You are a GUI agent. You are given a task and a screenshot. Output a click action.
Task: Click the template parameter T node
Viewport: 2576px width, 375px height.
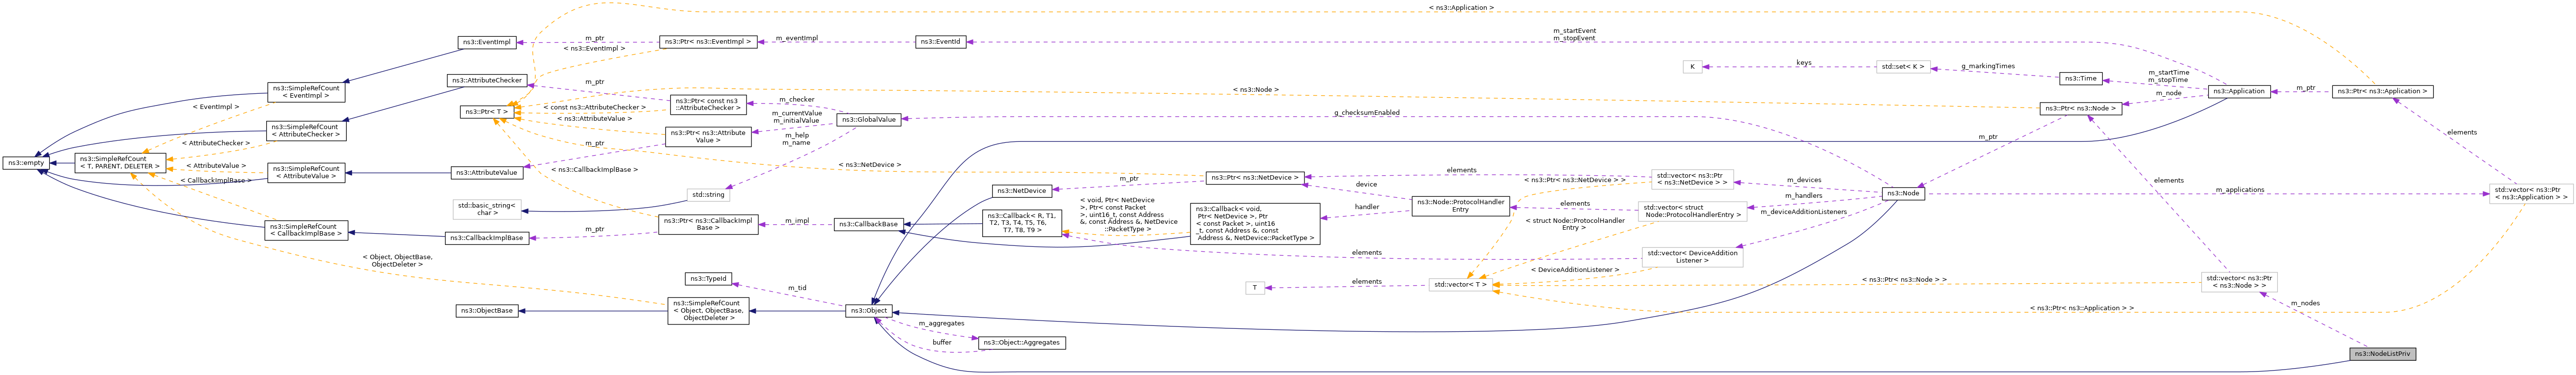1254,288
